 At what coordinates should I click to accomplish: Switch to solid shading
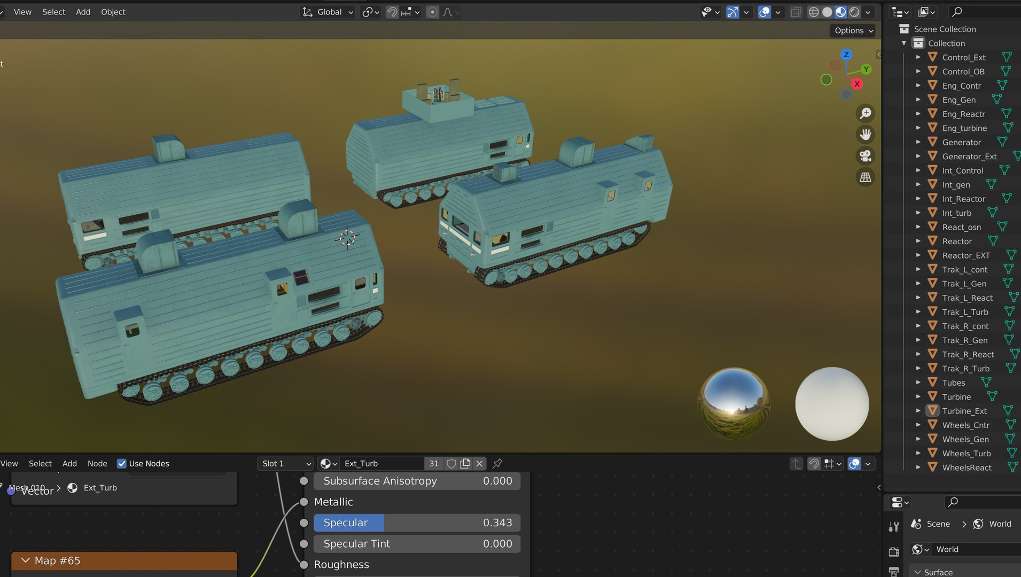[827, 12]
